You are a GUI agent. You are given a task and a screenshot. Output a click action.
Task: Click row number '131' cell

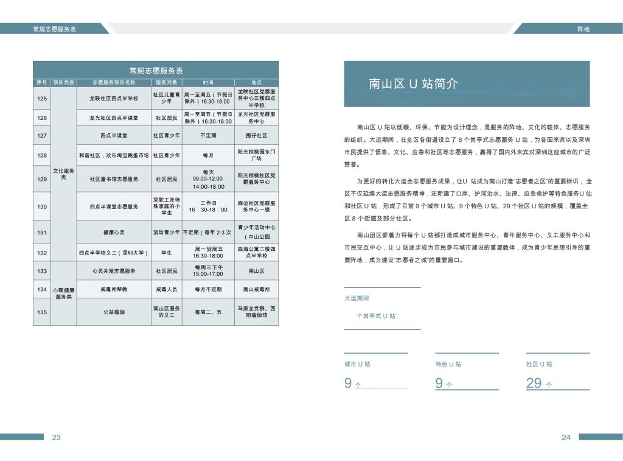click(x=42, y=232)
